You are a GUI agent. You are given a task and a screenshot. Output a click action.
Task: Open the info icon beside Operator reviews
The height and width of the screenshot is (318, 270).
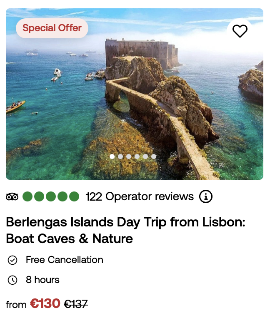pyautogui.click(x=206, y=196)
